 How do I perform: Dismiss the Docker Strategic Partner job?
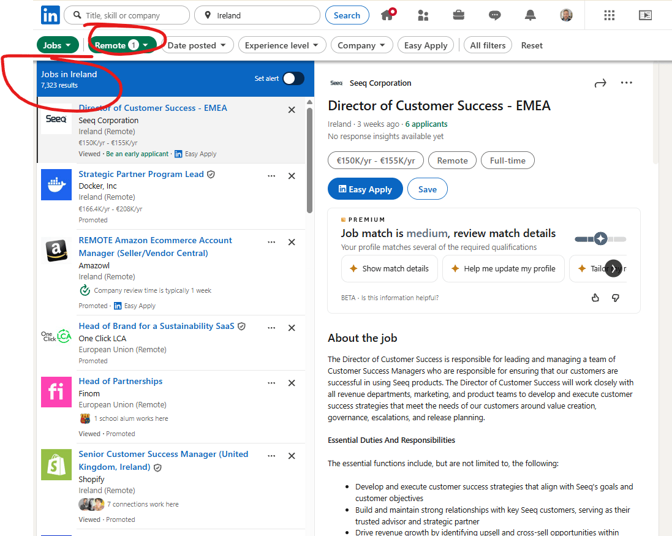pos(292,176)
